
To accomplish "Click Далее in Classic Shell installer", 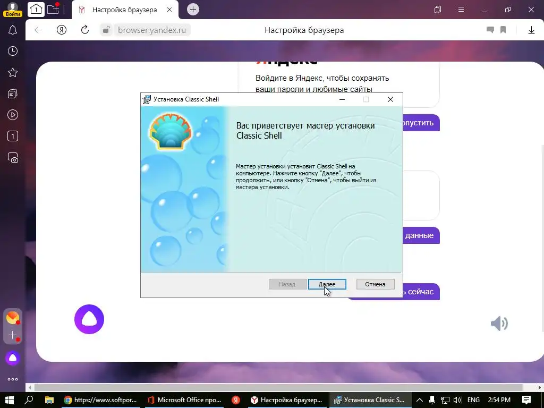I will pyautogui.click(x=327, y=284).
